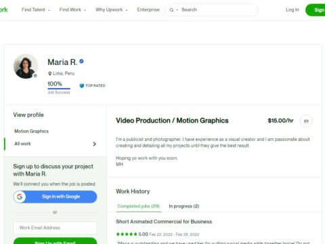The width and height of the screenshot is (325, 244).
Task: Click Sign In with Google button
Action: (56, 197)
